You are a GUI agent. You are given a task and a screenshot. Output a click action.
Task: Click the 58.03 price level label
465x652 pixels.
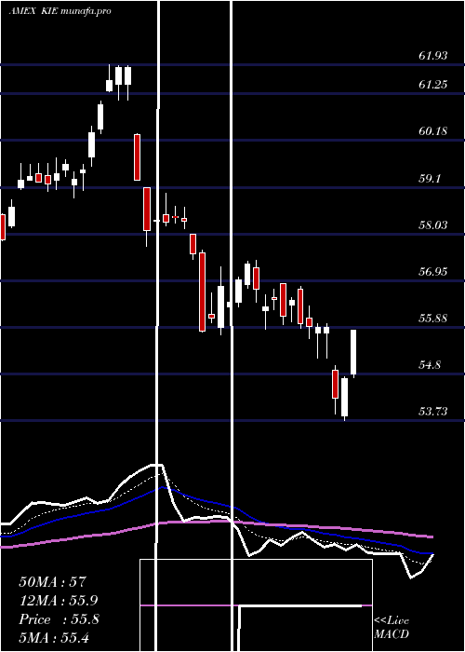click(433, 225)
